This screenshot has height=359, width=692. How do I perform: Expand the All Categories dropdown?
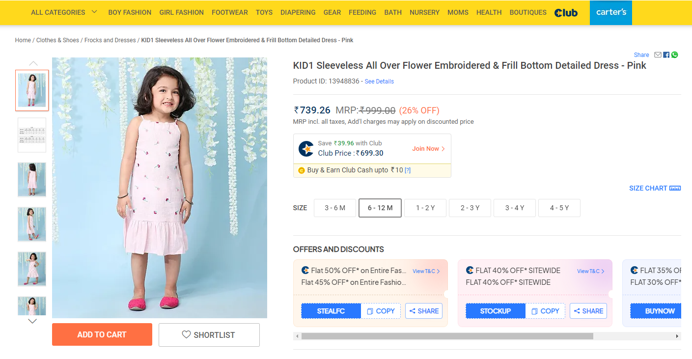point(64,12)
